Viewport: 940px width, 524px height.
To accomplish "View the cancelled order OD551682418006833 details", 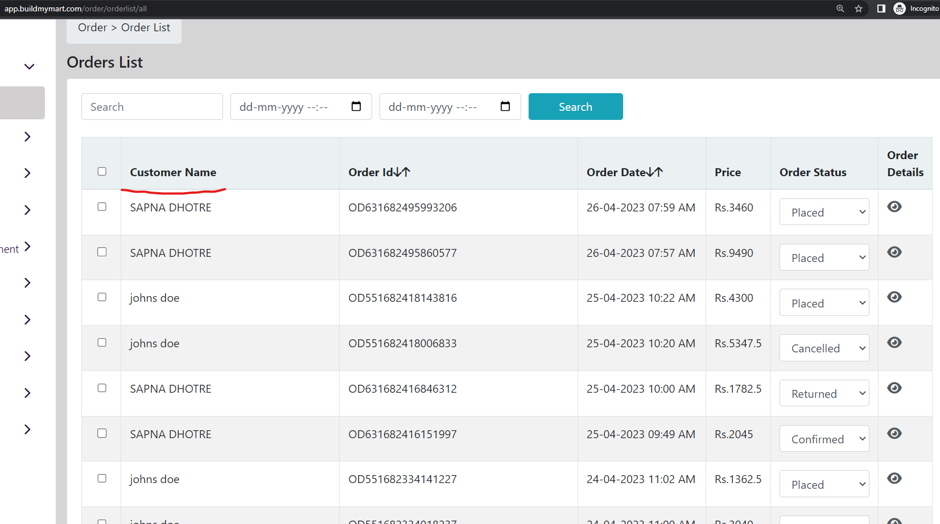I will coord(894,342).
